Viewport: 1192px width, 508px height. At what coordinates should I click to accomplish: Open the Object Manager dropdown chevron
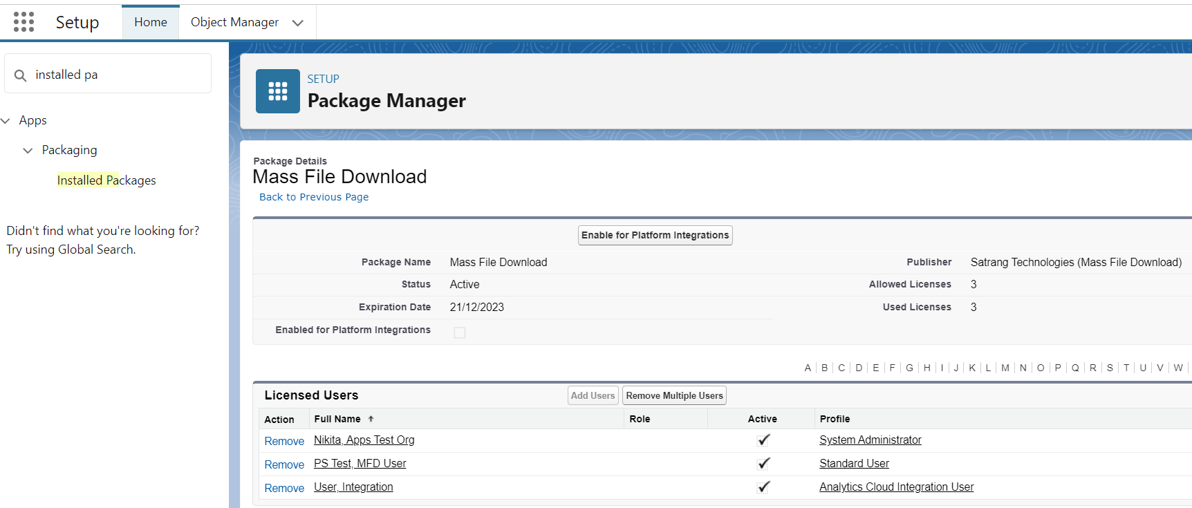tap(298, 23)
